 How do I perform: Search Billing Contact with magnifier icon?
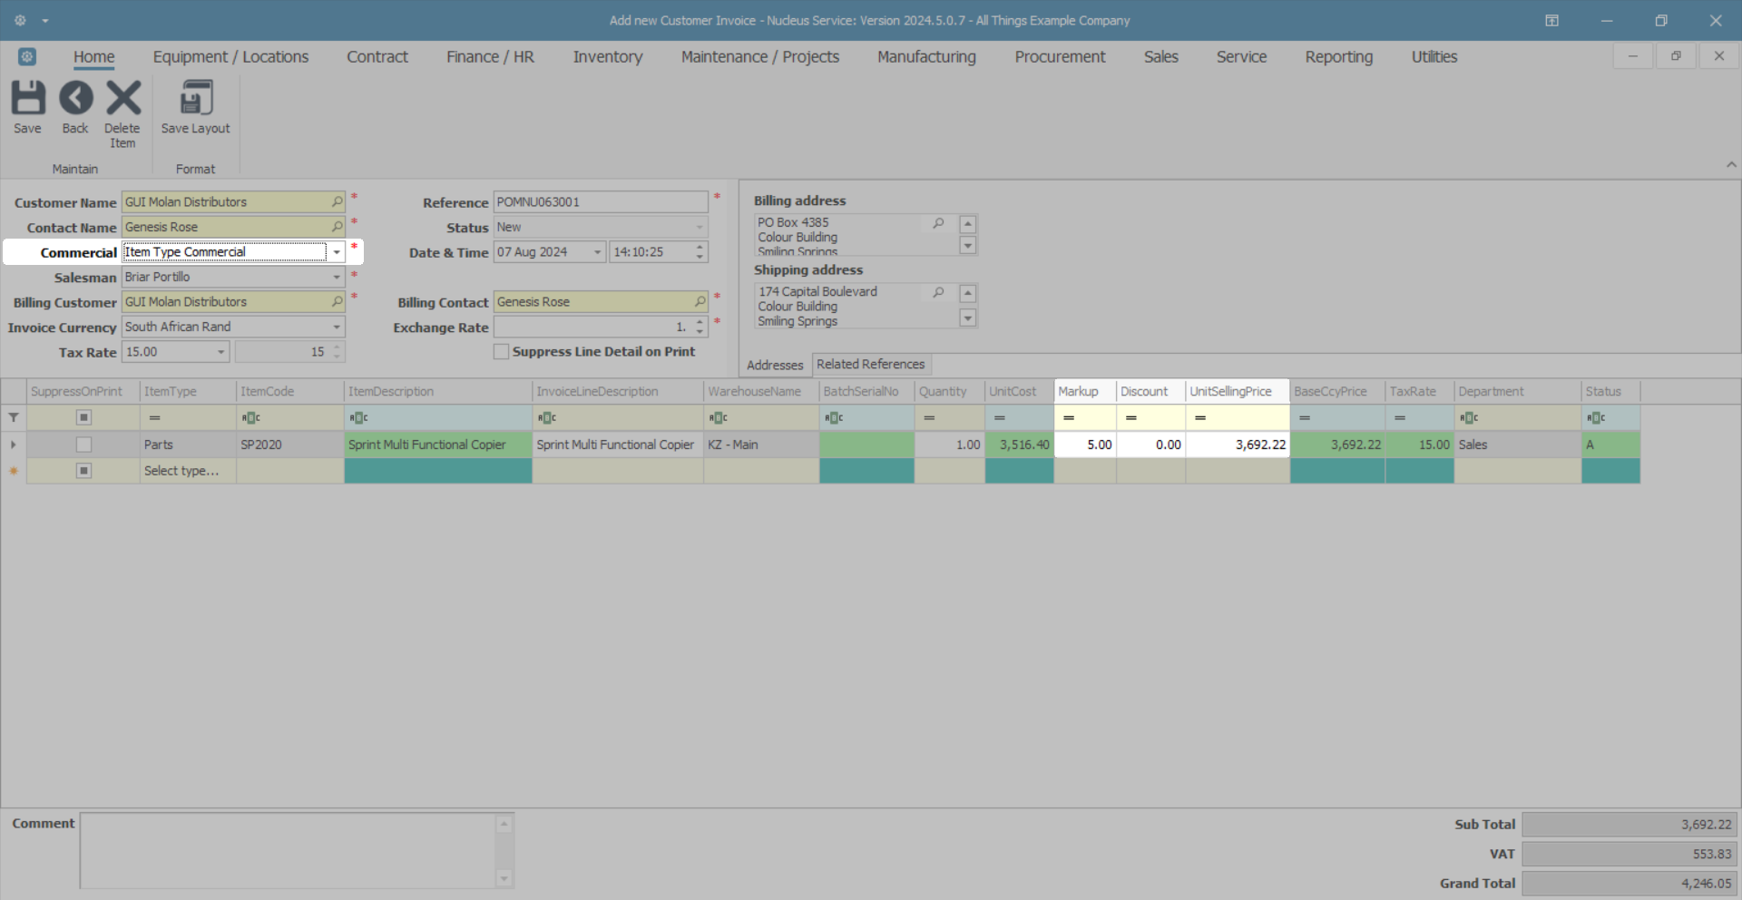pyautogui.click(x=700, y=301)
